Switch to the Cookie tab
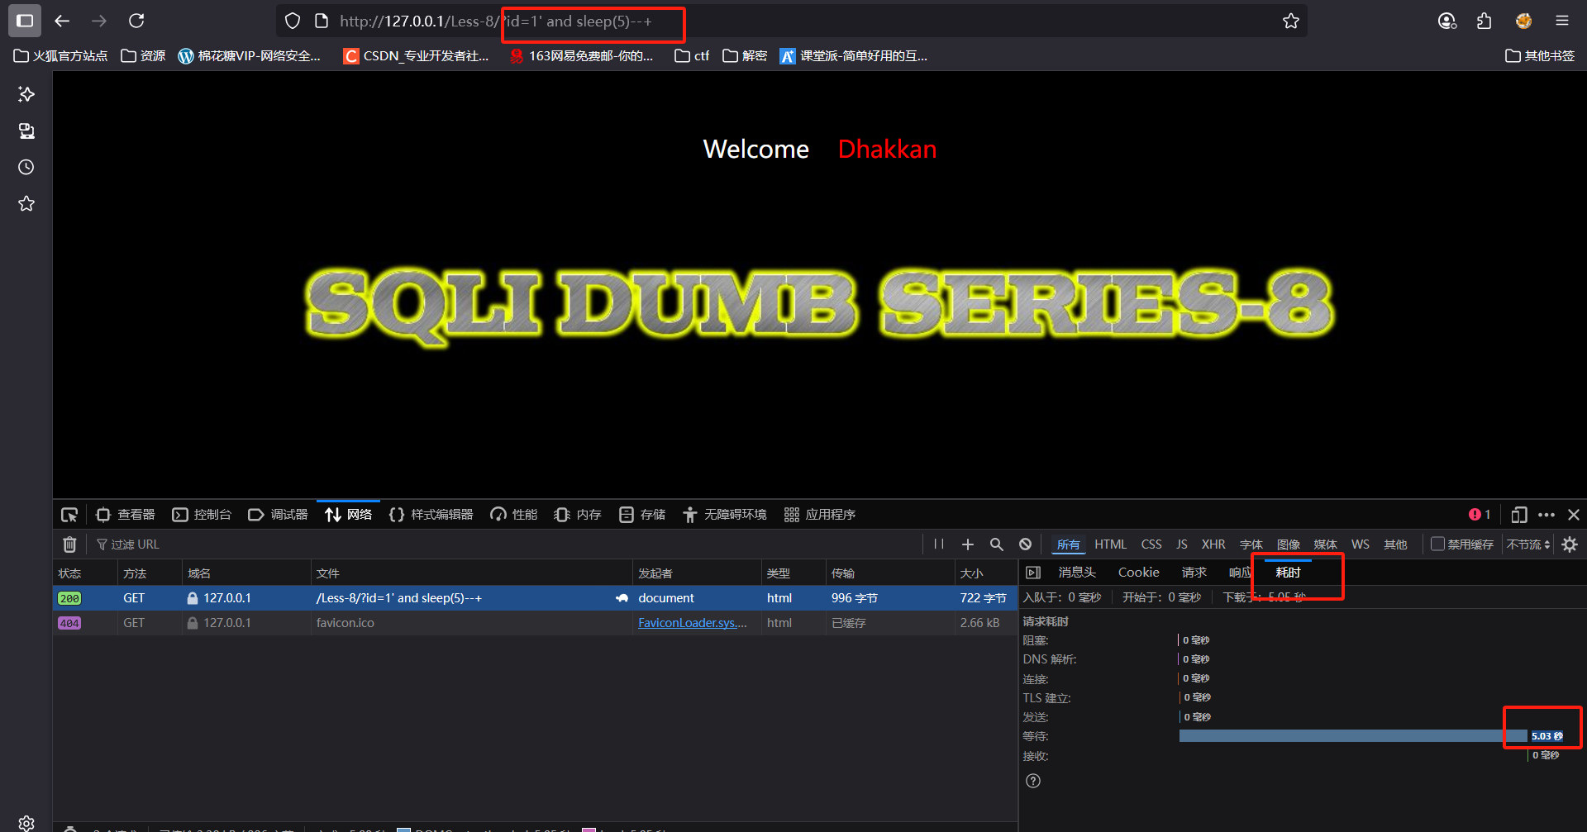The height and width of the screenshot is (832, 1587). [x=1138, y=572]
